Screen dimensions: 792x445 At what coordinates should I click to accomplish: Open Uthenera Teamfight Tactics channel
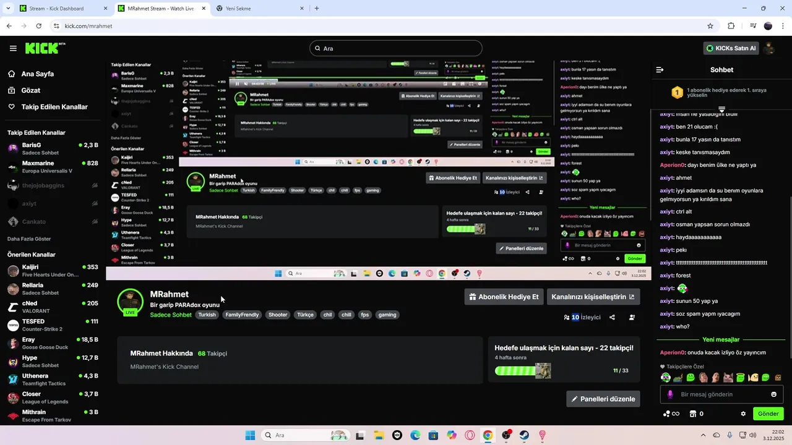click(x=52, y=379)
